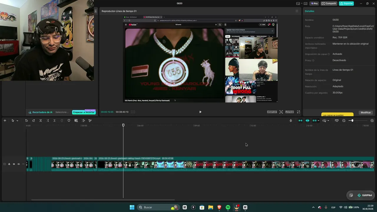Open Brave browser from the taskbar
Screen dimensions: 377x212
click(219, 207)
